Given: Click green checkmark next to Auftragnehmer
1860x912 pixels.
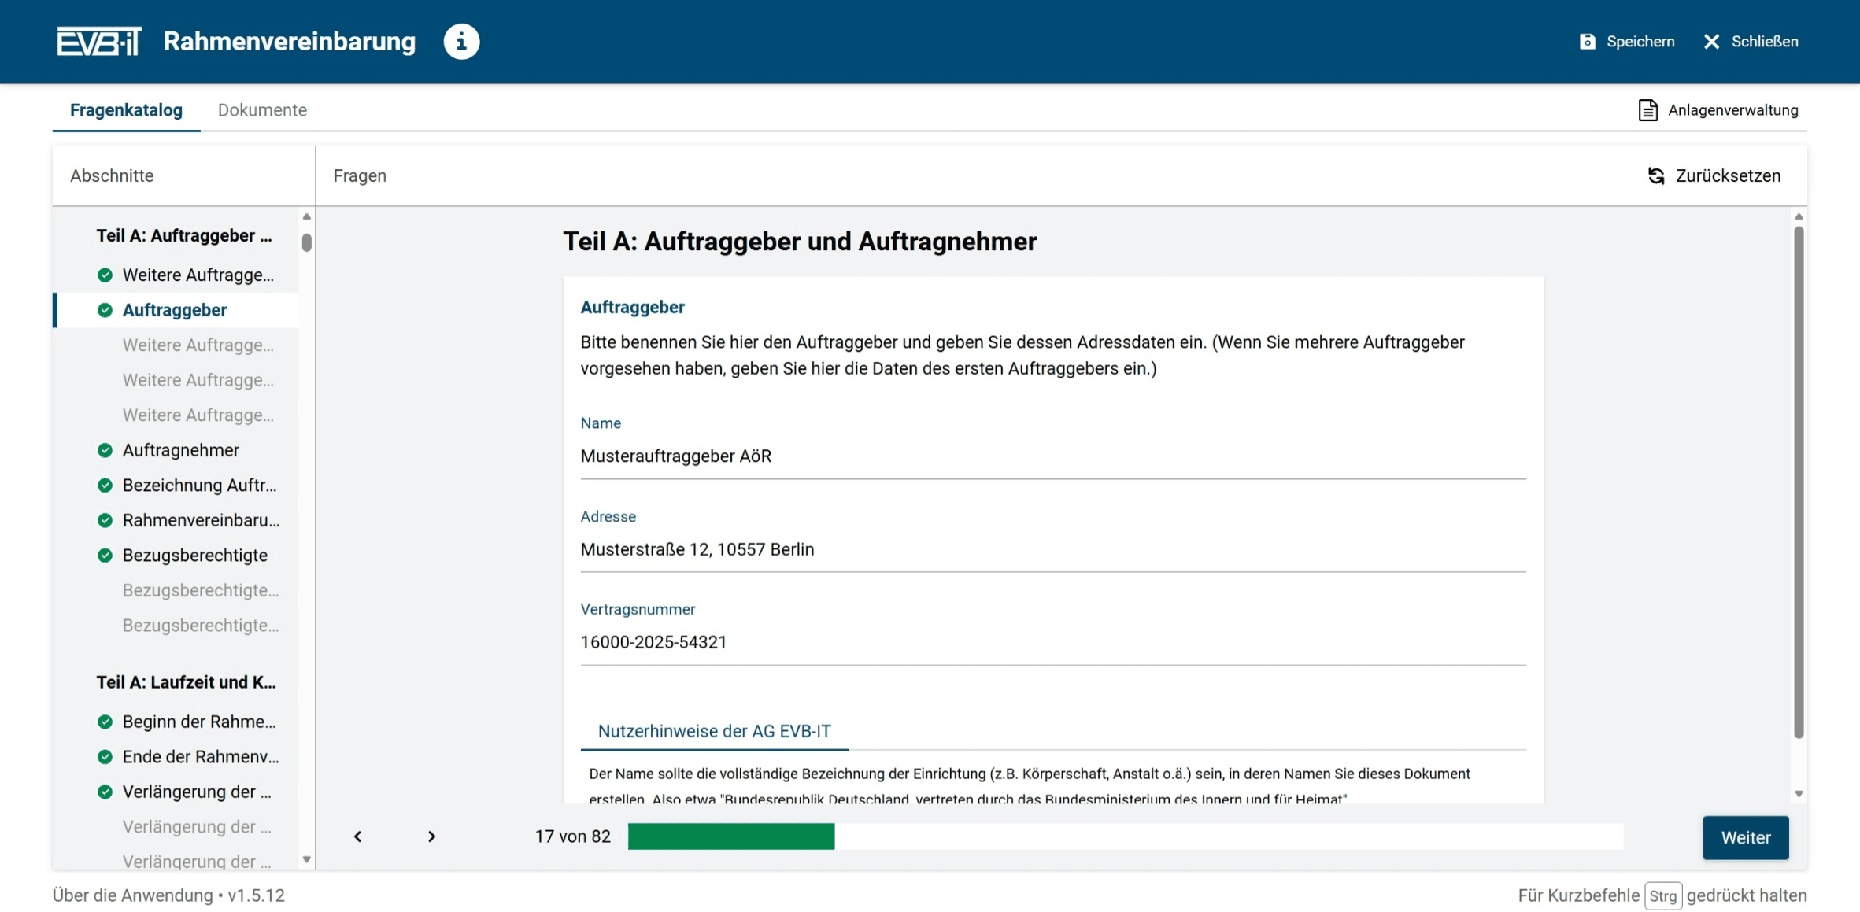Looking at the screenshot, I should [105, 450].
